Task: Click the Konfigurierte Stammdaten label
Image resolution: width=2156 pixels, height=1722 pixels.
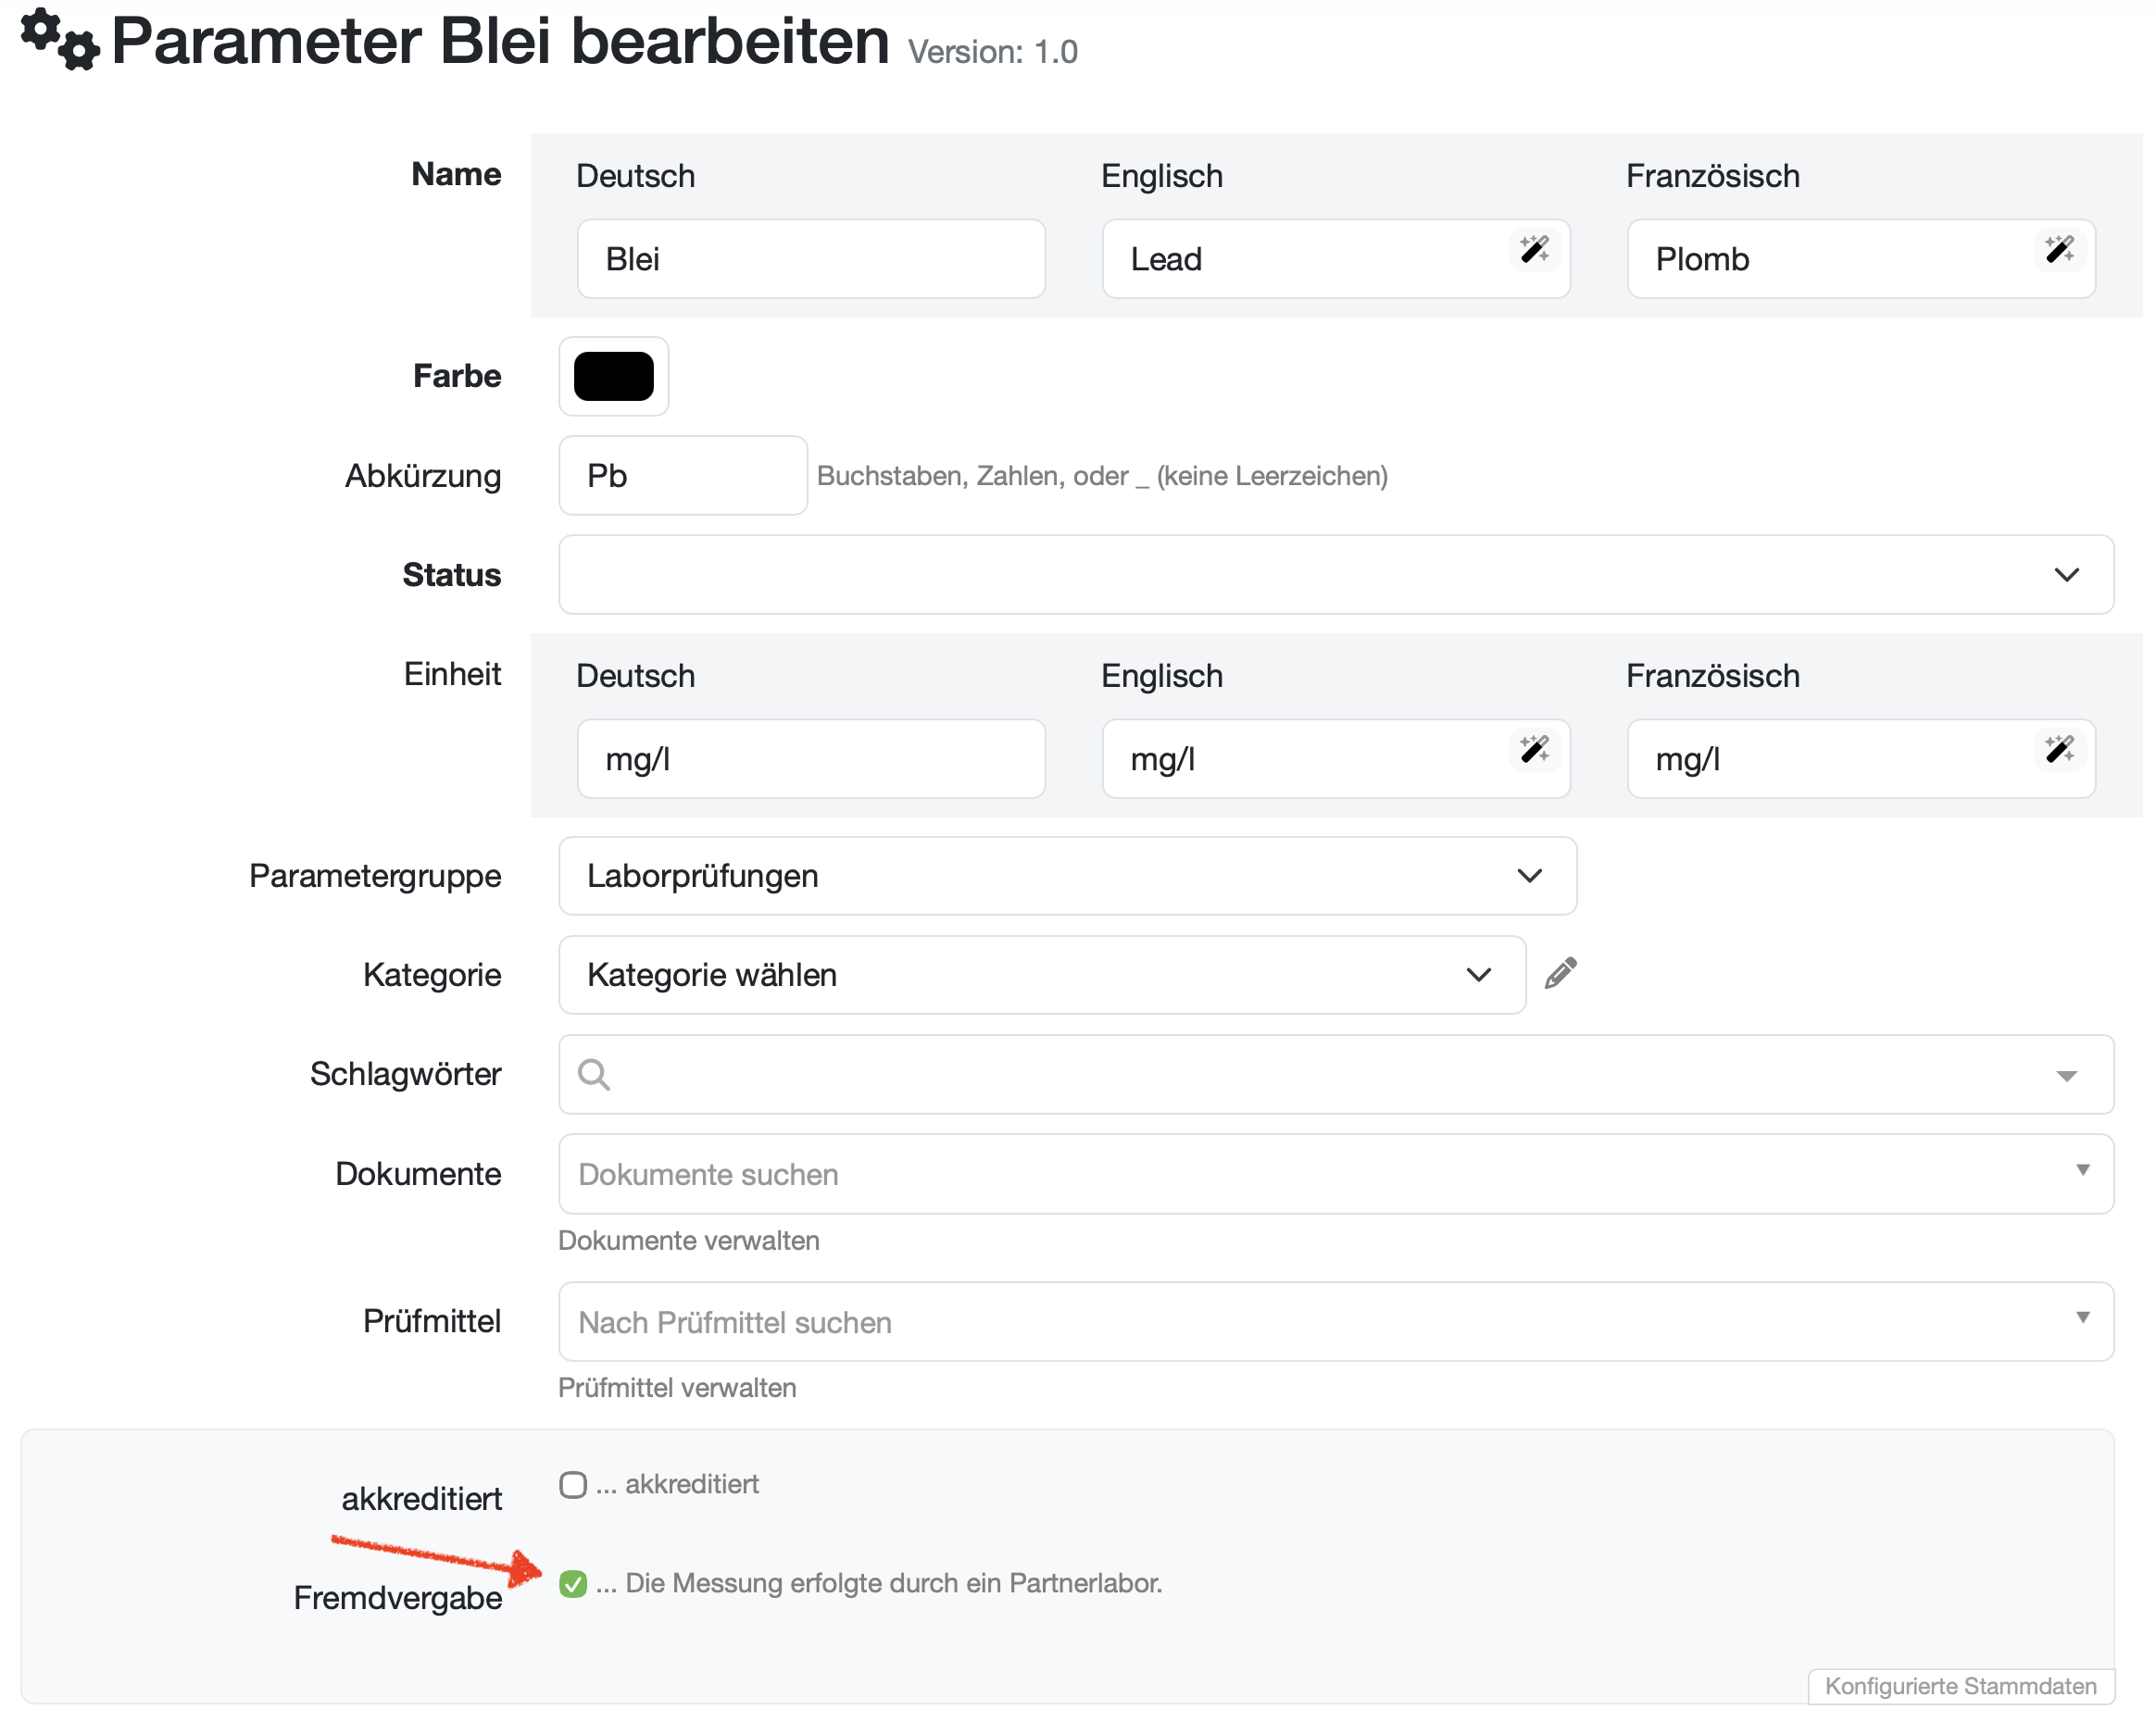Action: tap(1959, 1686)
